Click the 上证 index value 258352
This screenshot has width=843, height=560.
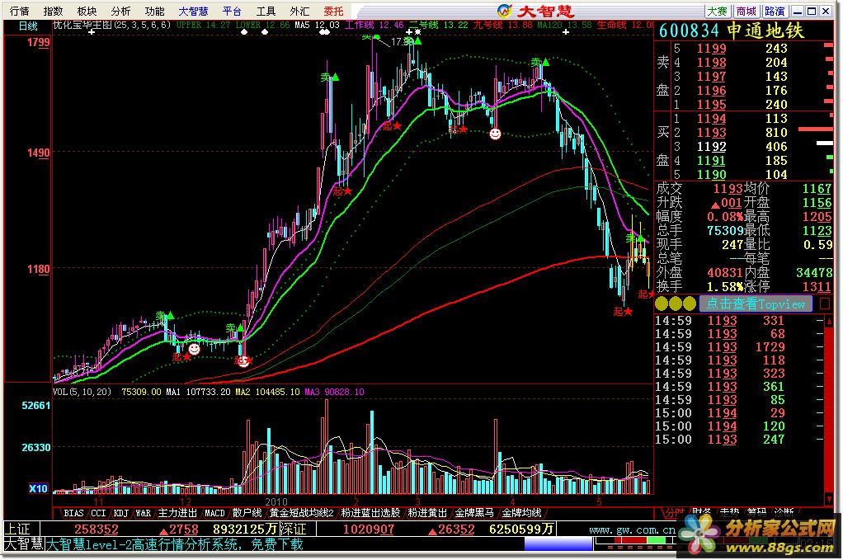[x=97, y=529]
